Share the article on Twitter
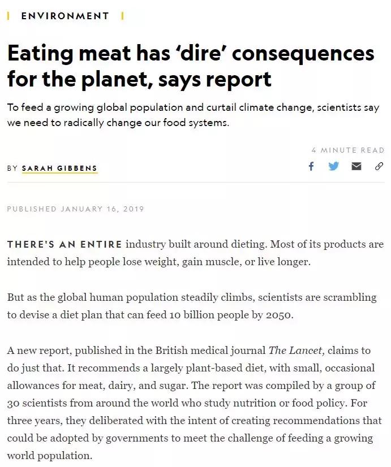 [x=334, y=166]
